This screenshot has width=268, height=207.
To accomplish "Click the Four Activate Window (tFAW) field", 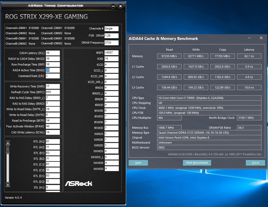I will [x=53, y=126].
